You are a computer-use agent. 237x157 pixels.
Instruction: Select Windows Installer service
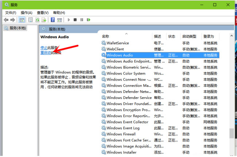[x=160, y=152]
